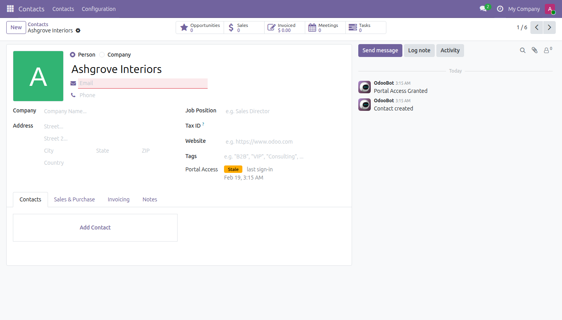Screen dimensions: 562x320
Task: Click Send message button
Action: coord(380,50)
